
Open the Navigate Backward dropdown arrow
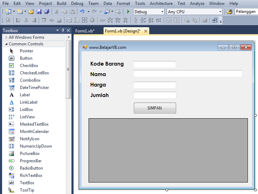tap(112, 12)
